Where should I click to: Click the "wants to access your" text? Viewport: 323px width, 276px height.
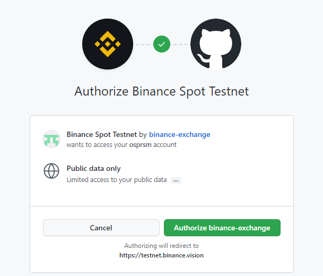[x=97, y=144]
